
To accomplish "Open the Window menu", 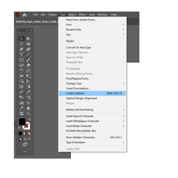I will point(103,15).
